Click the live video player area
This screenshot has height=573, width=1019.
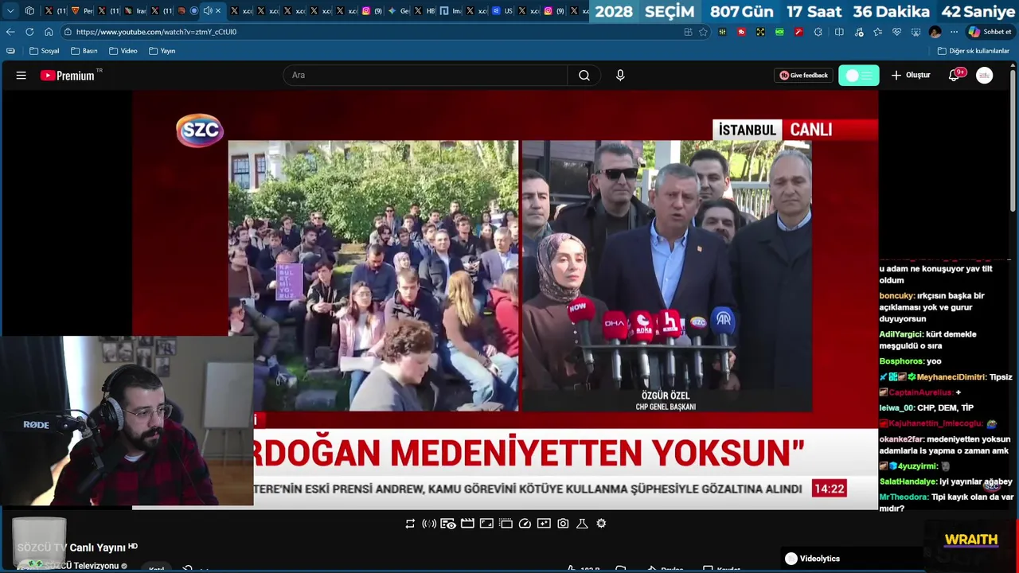[505, 300]
